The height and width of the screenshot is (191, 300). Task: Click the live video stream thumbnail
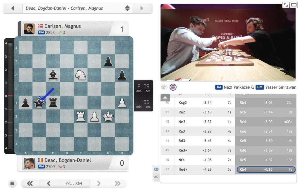coord(228,42)
